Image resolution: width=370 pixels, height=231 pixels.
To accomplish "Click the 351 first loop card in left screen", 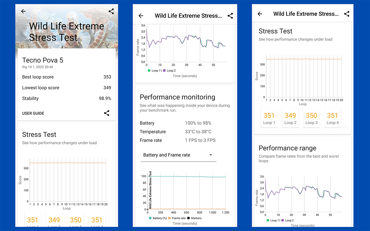I will pos(33,220).
